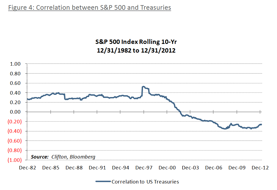
Task: Select the Dec-88 x-axis label
Action: point(74,168)
